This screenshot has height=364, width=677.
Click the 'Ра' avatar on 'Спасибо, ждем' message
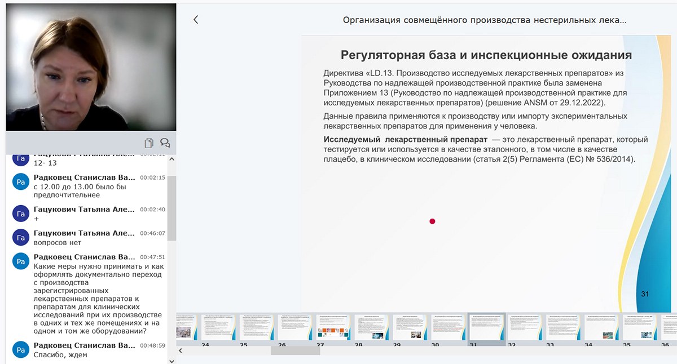(20, 350)
